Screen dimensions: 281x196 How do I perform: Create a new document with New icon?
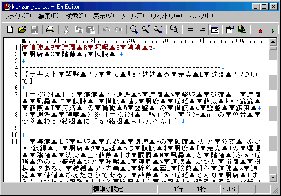(x=10, y=29)
